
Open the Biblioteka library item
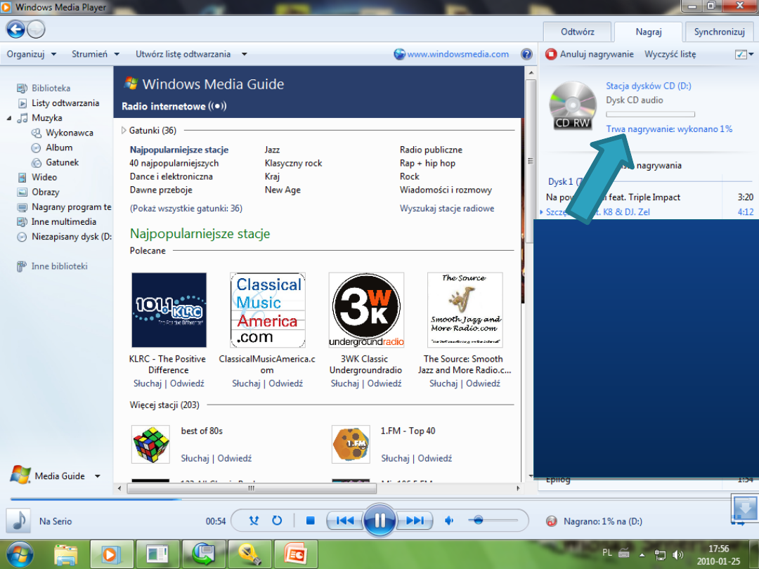51,89
